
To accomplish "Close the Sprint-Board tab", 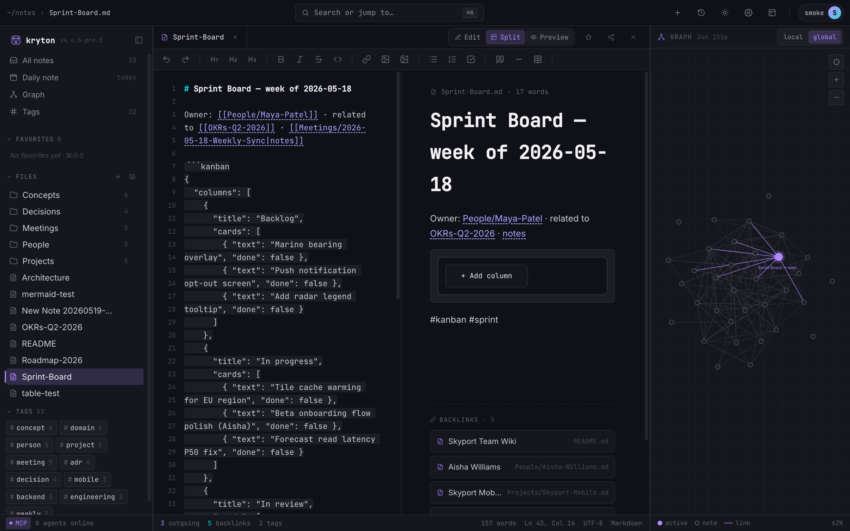I will click(235, 37).
